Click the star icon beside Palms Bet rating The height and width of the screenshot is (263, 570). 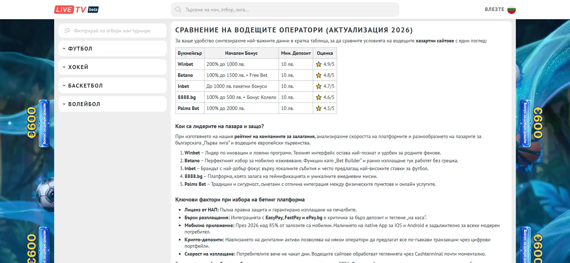pyautogui.click(x=319, y=109)
